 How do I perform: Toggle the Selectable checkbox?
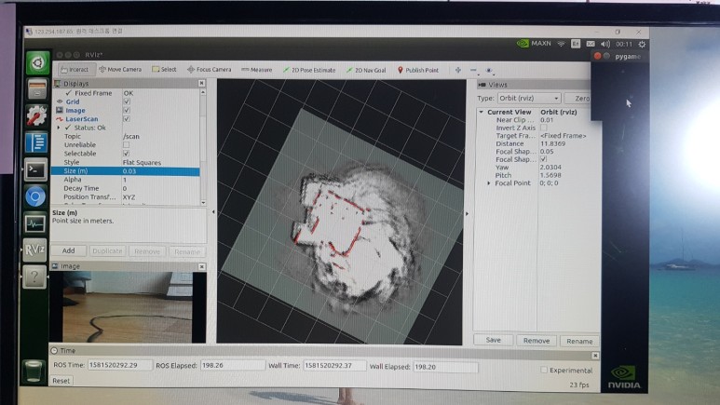coord(127,154)
